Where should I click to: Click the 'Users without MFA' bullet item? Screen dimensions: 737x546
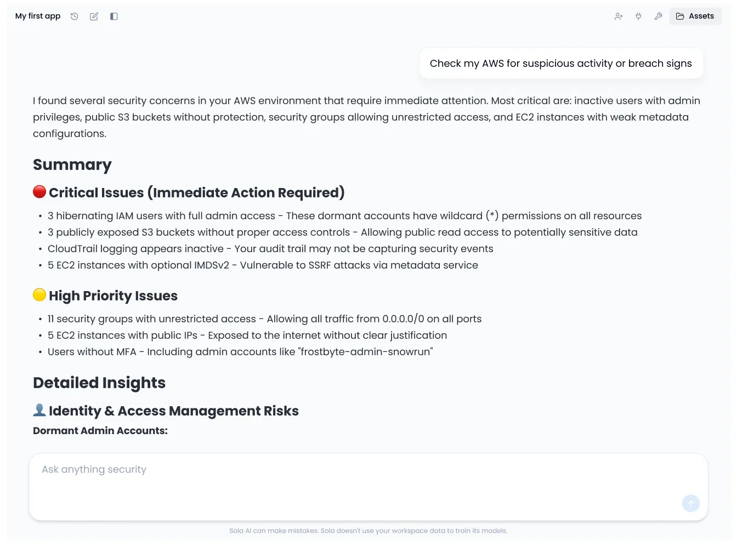click(x=240, y=352)
